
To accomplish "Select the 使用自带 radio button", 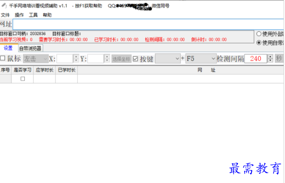I will pos(259,43).
